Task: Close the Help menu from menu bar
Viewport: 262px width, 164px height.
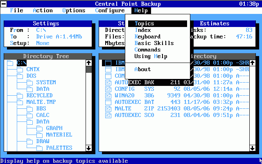Action: 141,11
